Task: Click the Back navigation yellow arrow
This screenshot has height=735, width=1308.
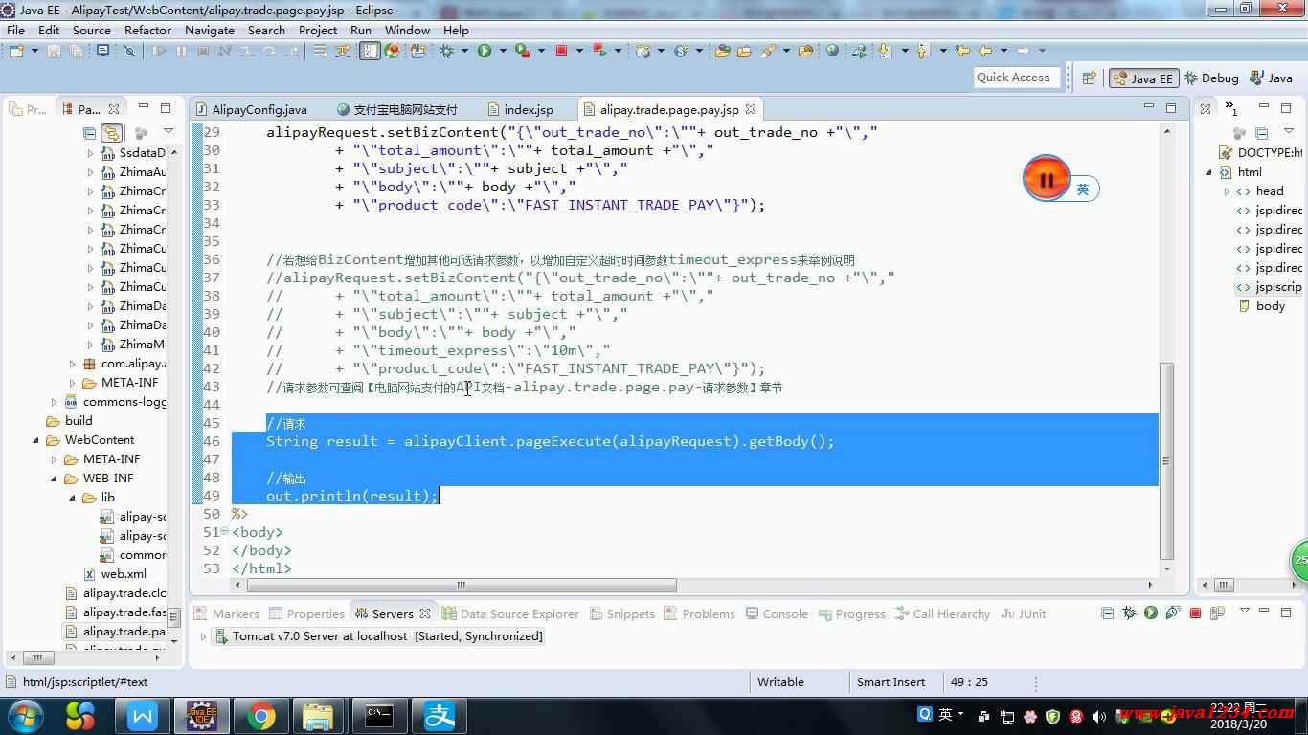Action: [984, 51]
